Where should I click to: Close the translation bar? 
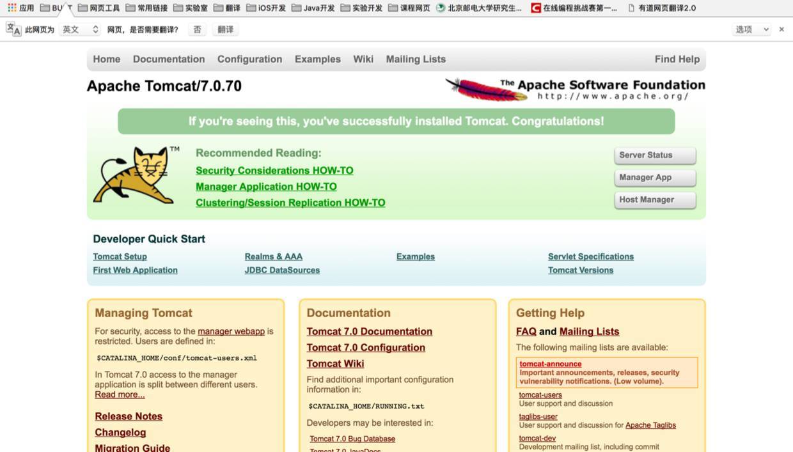tap(781, 29)
